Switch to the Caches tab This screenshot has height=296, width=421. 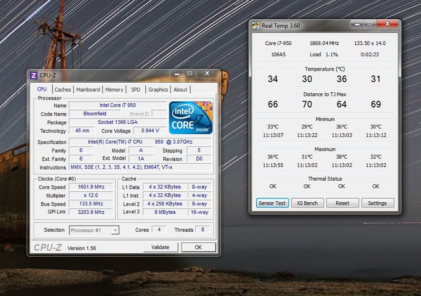click(63, 90)
